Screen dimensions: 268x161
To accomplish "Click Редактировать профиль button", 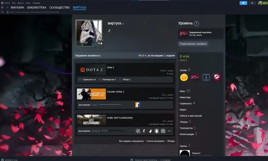I will click(193, 44).
